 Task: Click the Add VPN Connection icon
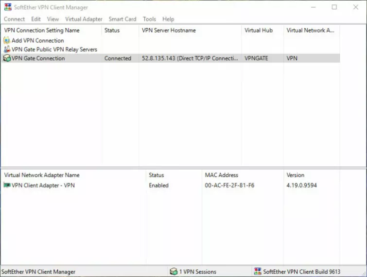pyautogui.click(x=7, y=41)
